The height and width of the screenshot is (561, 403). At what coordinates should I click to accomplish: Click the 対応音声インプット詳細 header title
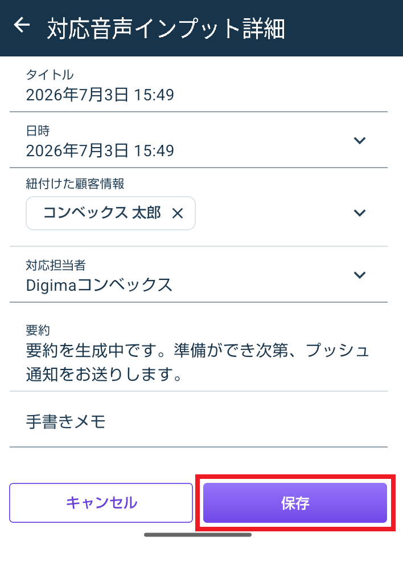click(166, 29)
